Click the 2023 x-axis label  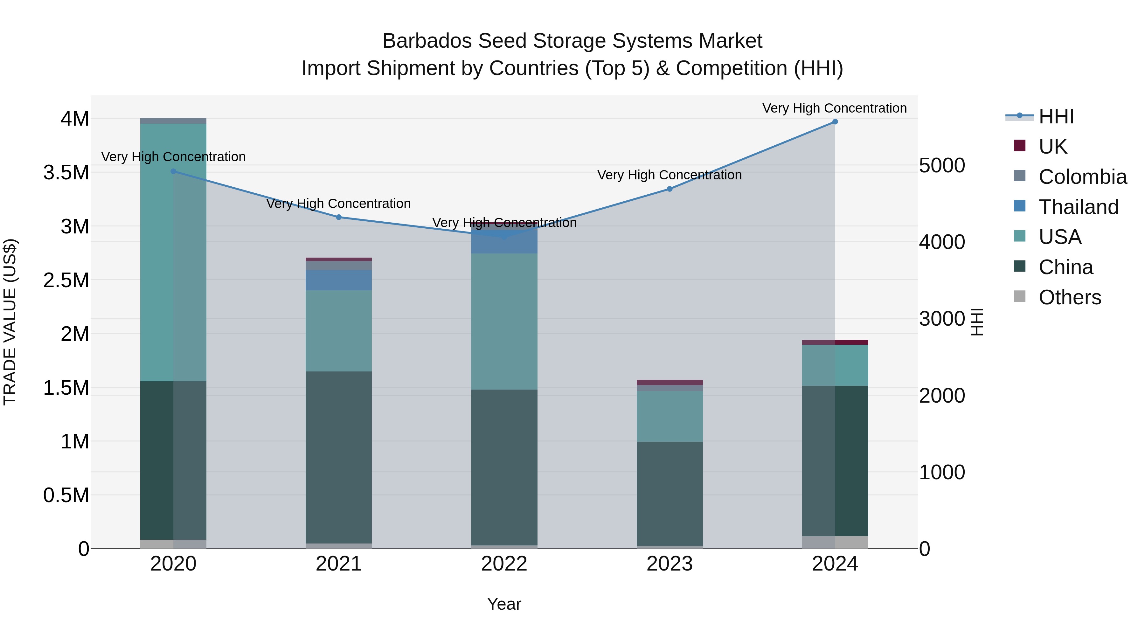pos(670,564)
